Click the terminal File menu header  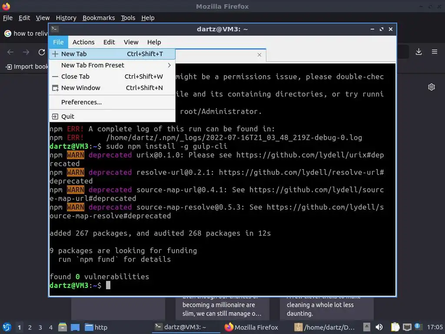59,42
